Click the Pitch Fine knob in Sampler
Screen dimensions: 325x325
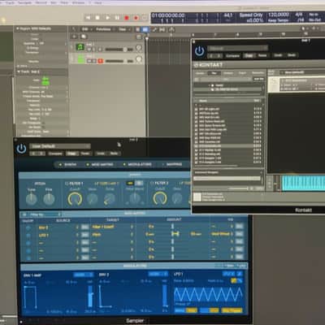pos(49,199)
